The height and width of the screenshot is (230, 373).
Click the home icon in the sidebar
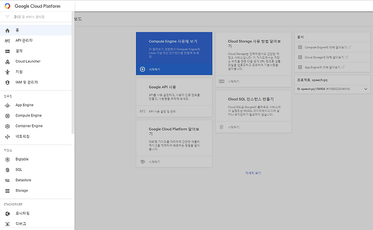click(x=7, y=31)
